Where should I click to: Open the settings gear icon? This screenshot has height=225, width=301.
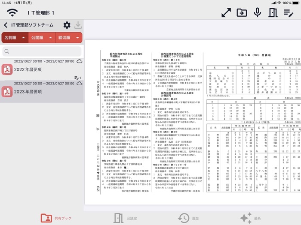(67, 25)
